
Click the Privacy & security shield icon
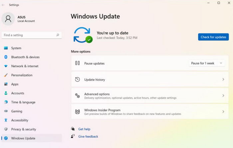click(6, 129)
